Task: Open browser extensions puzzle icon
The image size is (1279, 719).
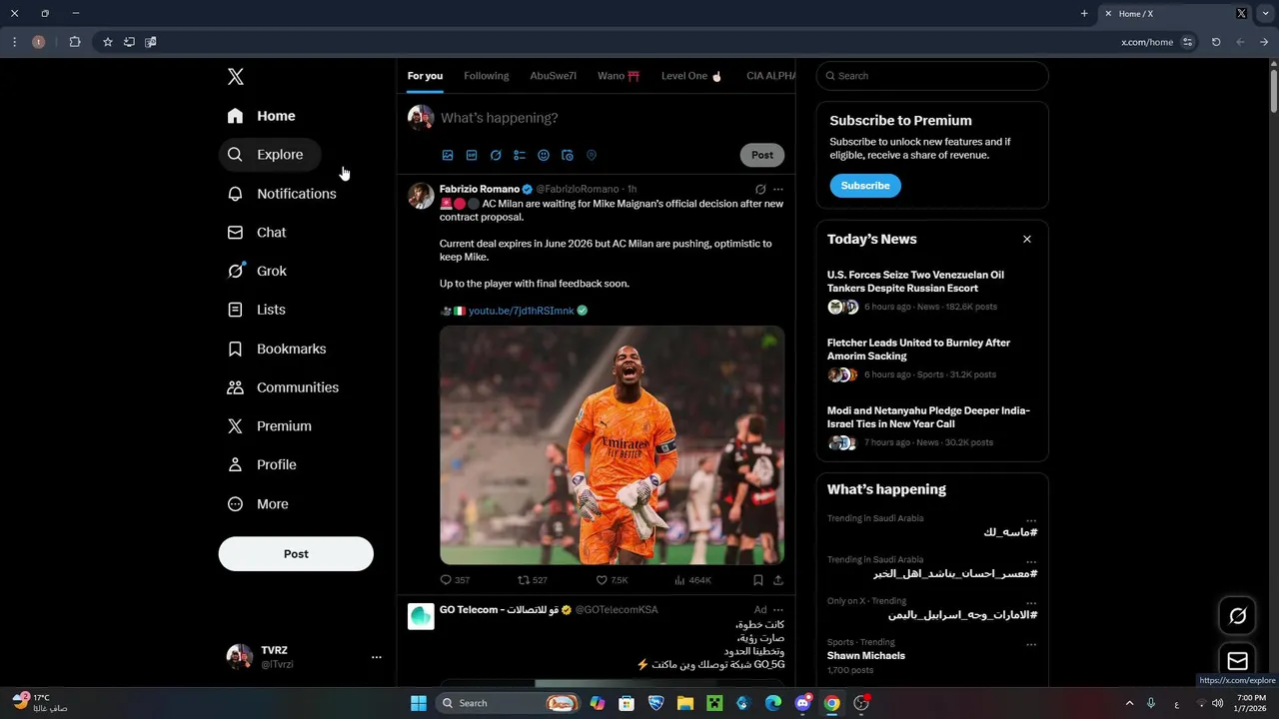Action: 75,42
